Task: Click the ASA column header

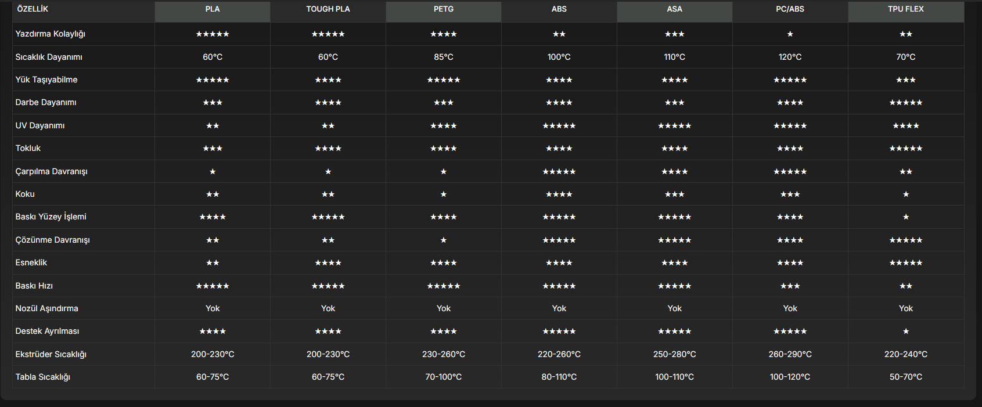Action: coord(675,9)
